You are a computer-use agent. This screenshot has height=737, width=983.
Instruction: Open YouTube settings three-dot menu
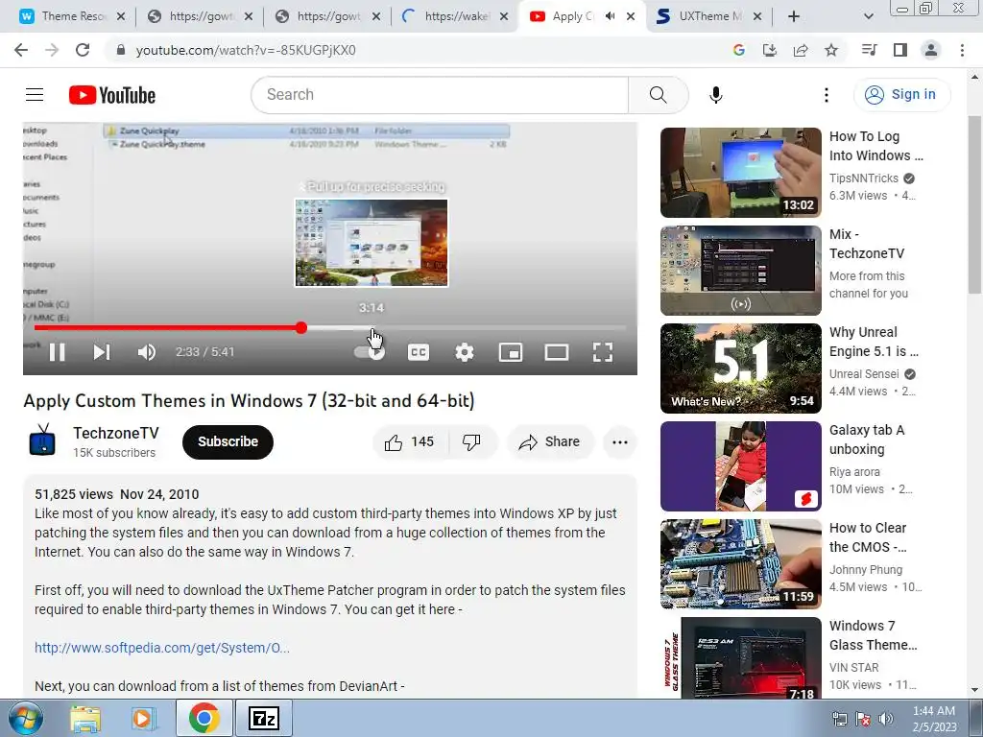827,95
